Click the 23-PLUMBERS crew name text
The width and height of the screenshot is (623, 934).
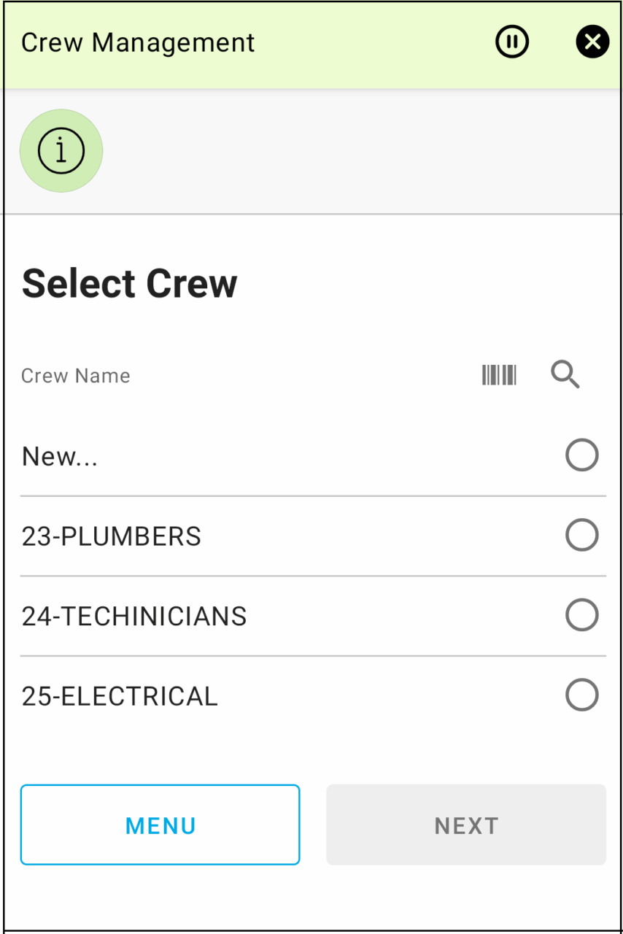coord(112,537)
